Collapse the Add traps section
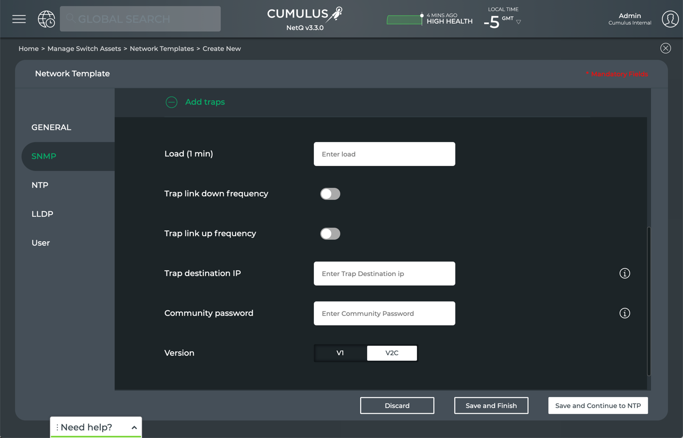The height and width of the screenshot is (438, 683). coord(171,102)
